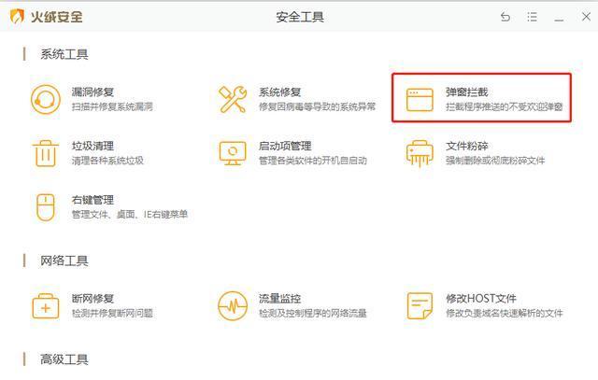Click description 扫描并修复系统漏洞
The image size is (598, 380).
(x=112, y=106)
